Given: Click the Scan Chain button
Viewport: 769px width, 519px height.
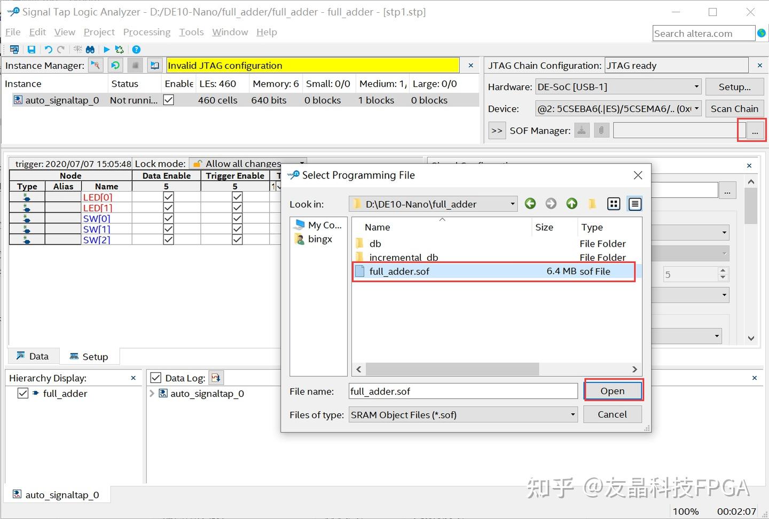Looking at the screenshot, I should [734, 108].
